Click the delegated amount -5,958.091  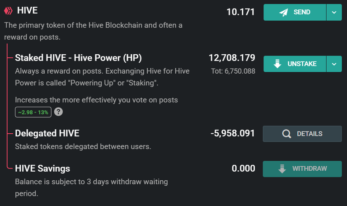(233, 133)
